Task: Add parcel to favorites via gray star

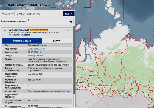Action: click(68, 30)
